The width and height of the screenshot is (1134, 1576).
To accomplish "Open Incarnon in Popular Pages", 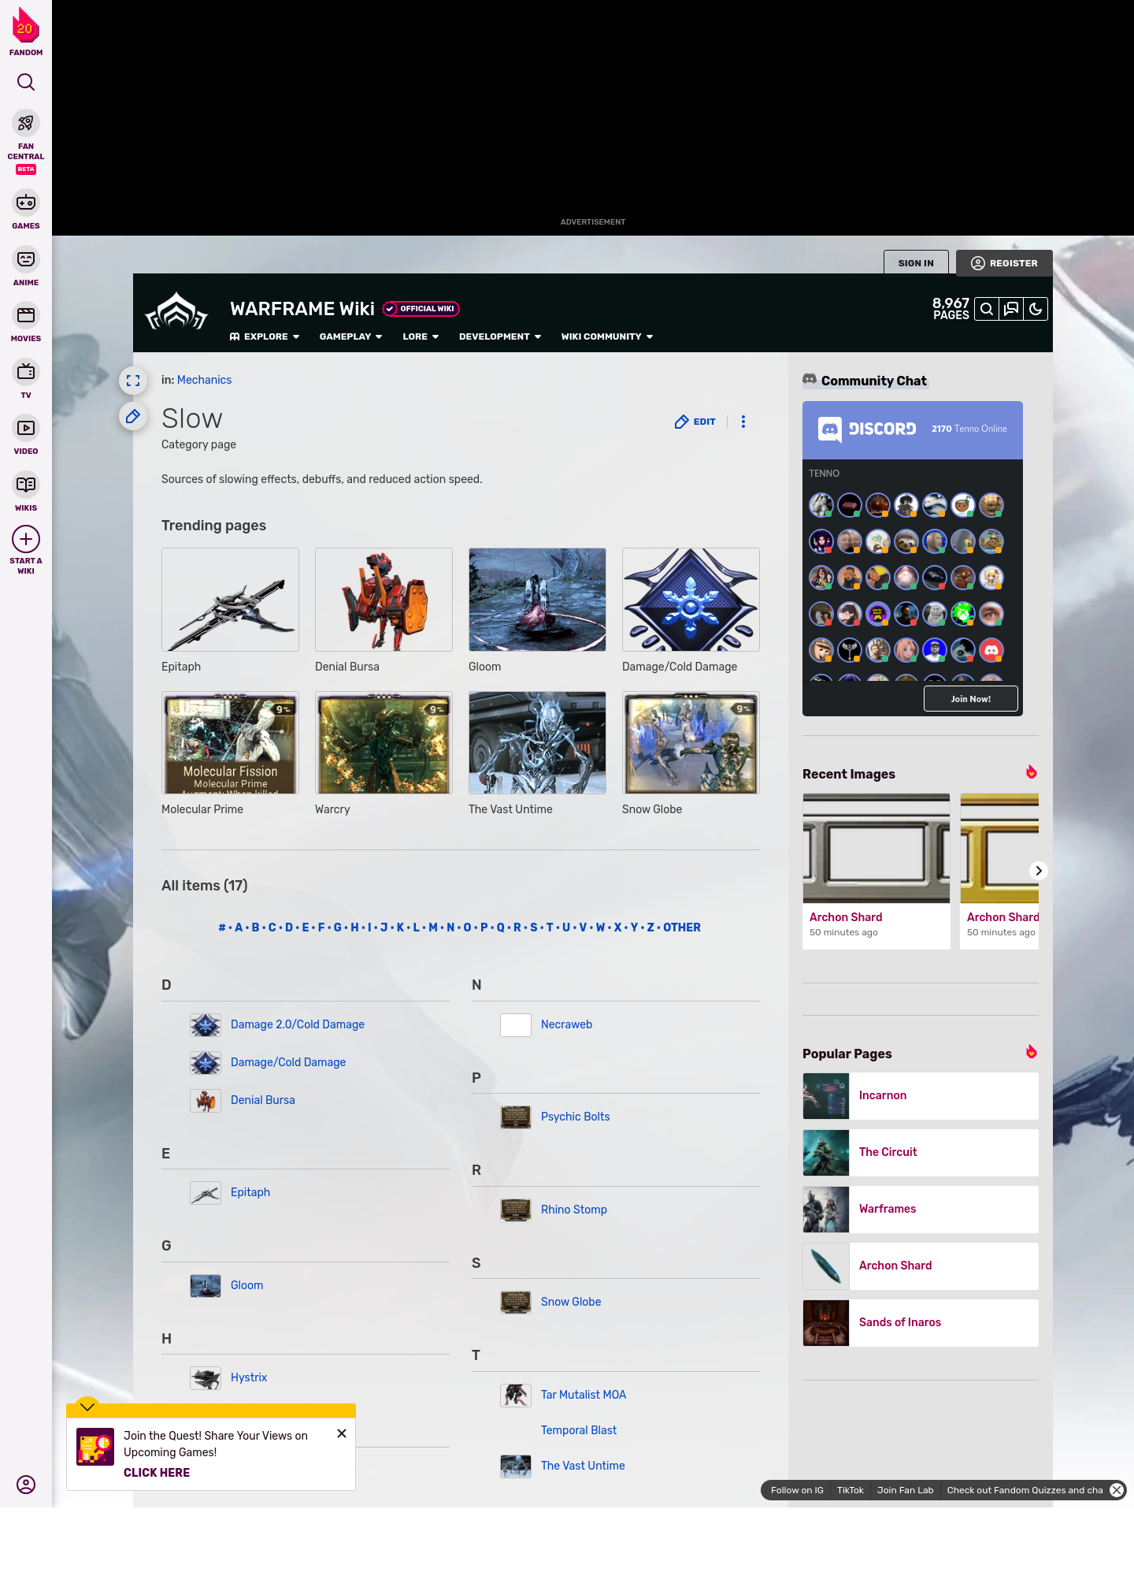I will click(921, 1095).
